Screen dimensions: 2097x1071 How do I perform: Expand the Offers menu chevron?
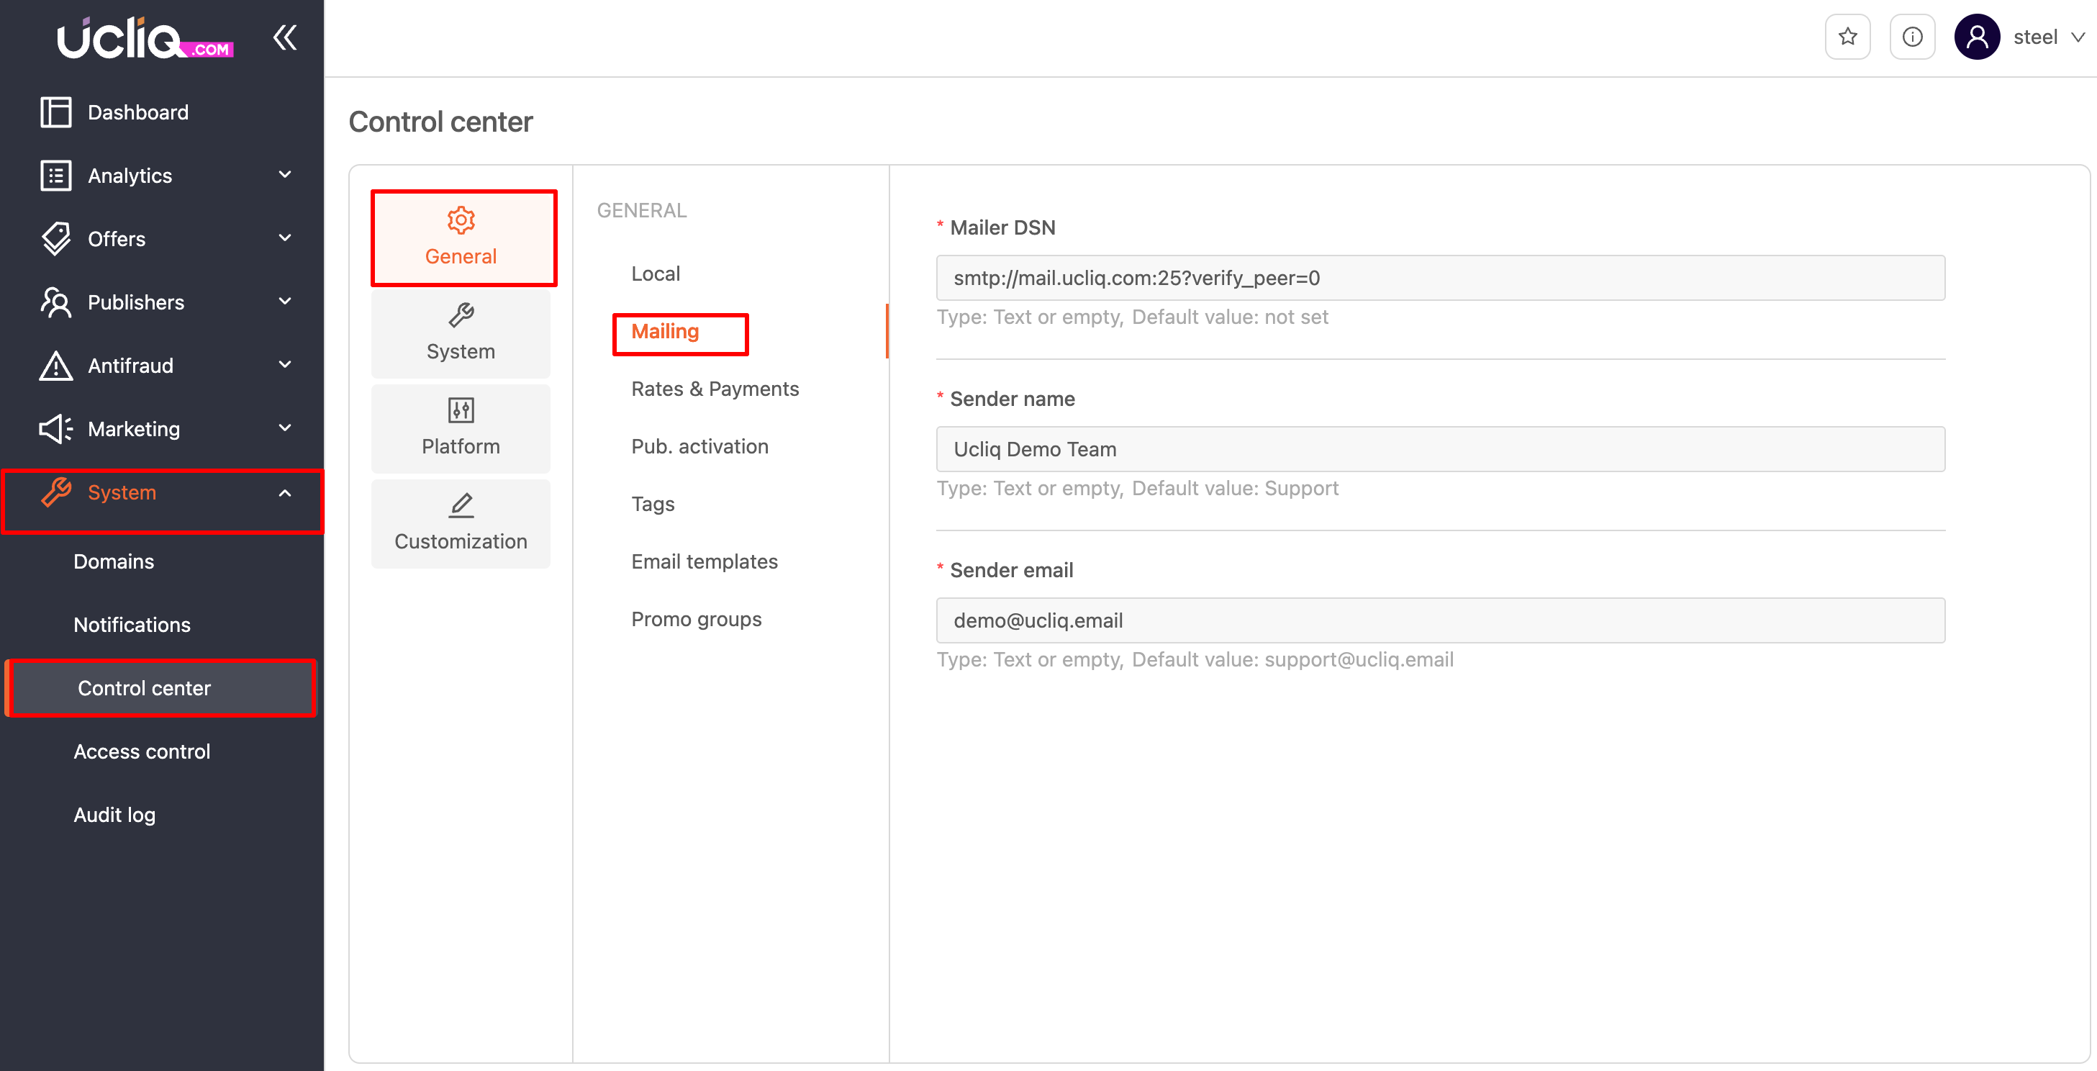click(x=284, y=239)
